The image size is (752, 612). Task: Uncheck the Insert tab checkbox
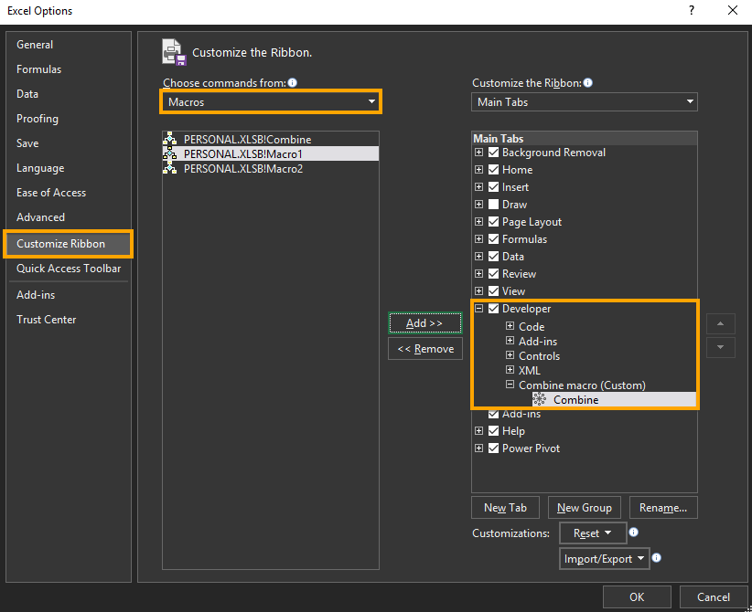(493, 186)
